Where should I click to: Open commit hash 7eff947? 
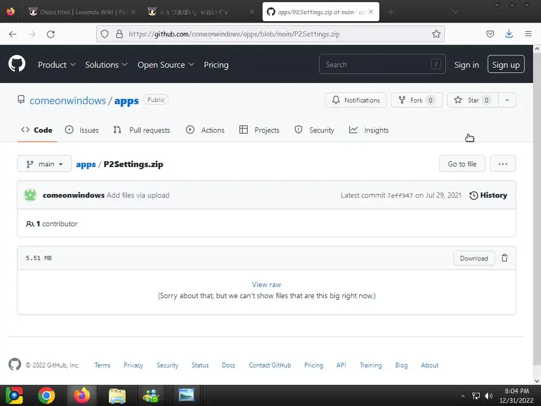tap(400, 196)
